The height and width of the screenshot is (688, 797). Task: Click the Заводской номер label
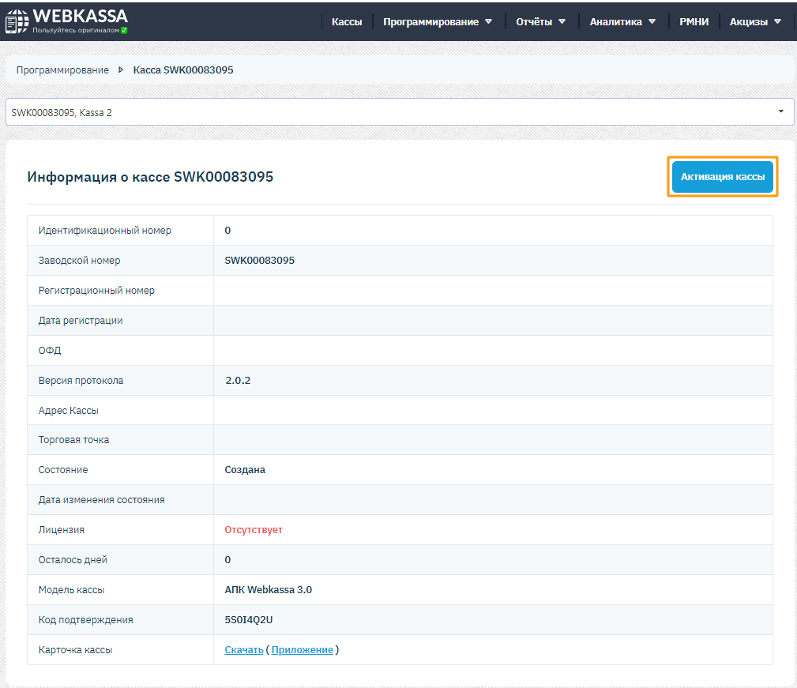point(79,261)
